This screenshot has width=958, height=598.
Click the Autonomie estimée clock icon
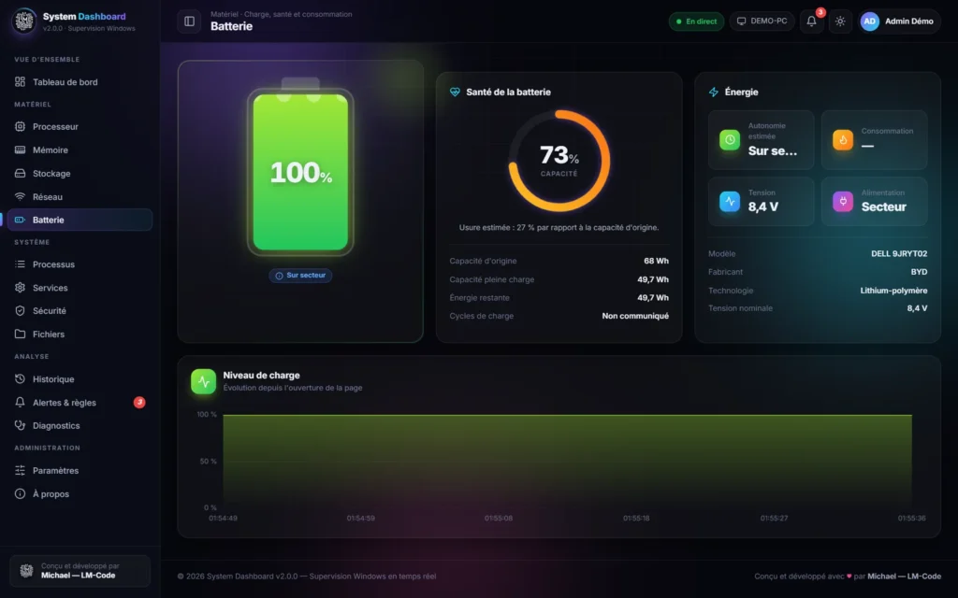tap(730, 140)
